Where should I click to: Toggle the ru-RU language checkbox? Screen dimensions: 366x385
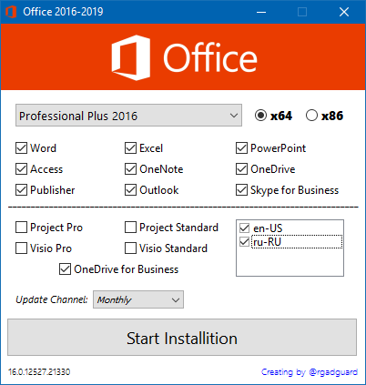coord(244,242)
